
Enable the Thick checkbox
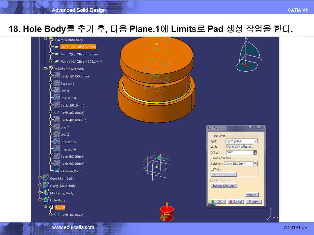click(x=212, y=169)
